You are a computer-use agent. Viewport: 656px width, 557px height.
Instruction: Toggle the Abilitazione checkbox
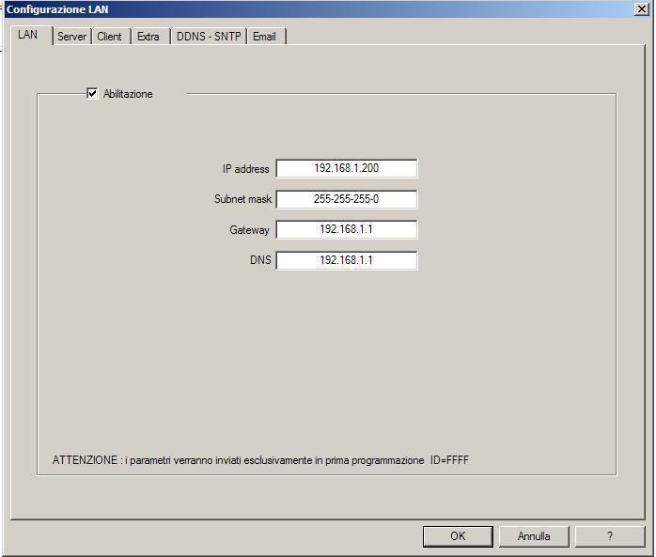[x=92, y=93]
